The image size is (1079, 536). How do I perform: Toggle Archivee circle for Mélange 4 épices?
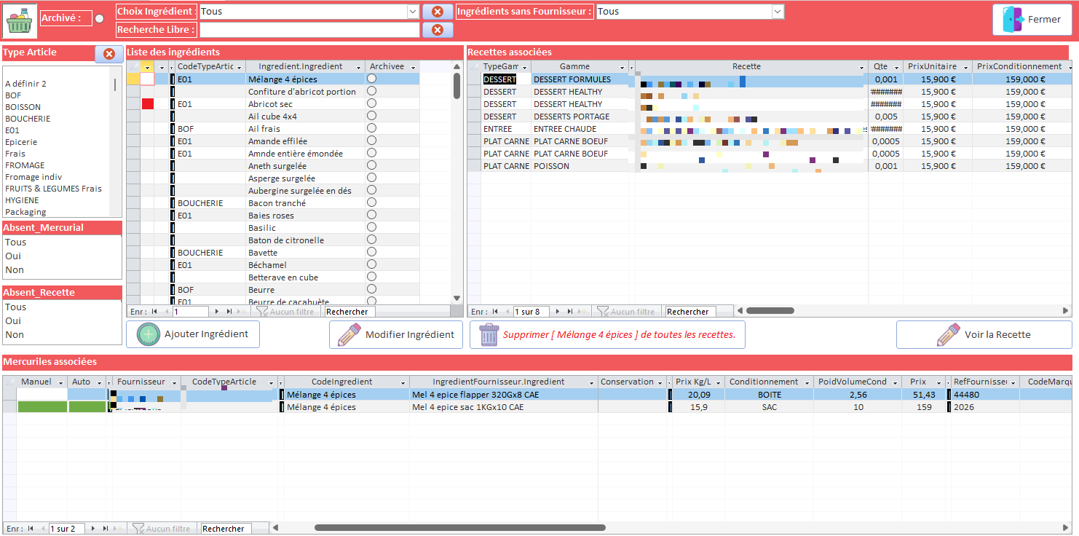point(371,79)
